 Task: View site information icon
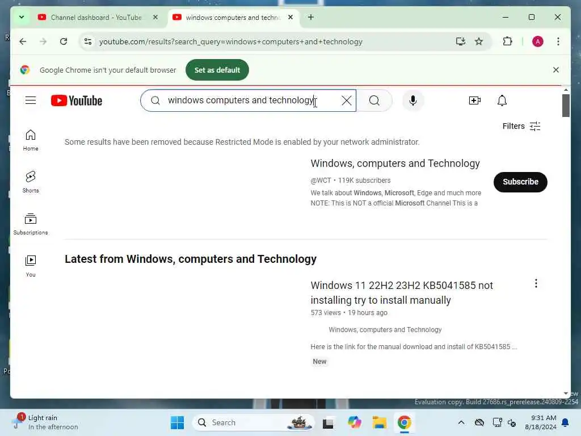(x=88, y=41)
